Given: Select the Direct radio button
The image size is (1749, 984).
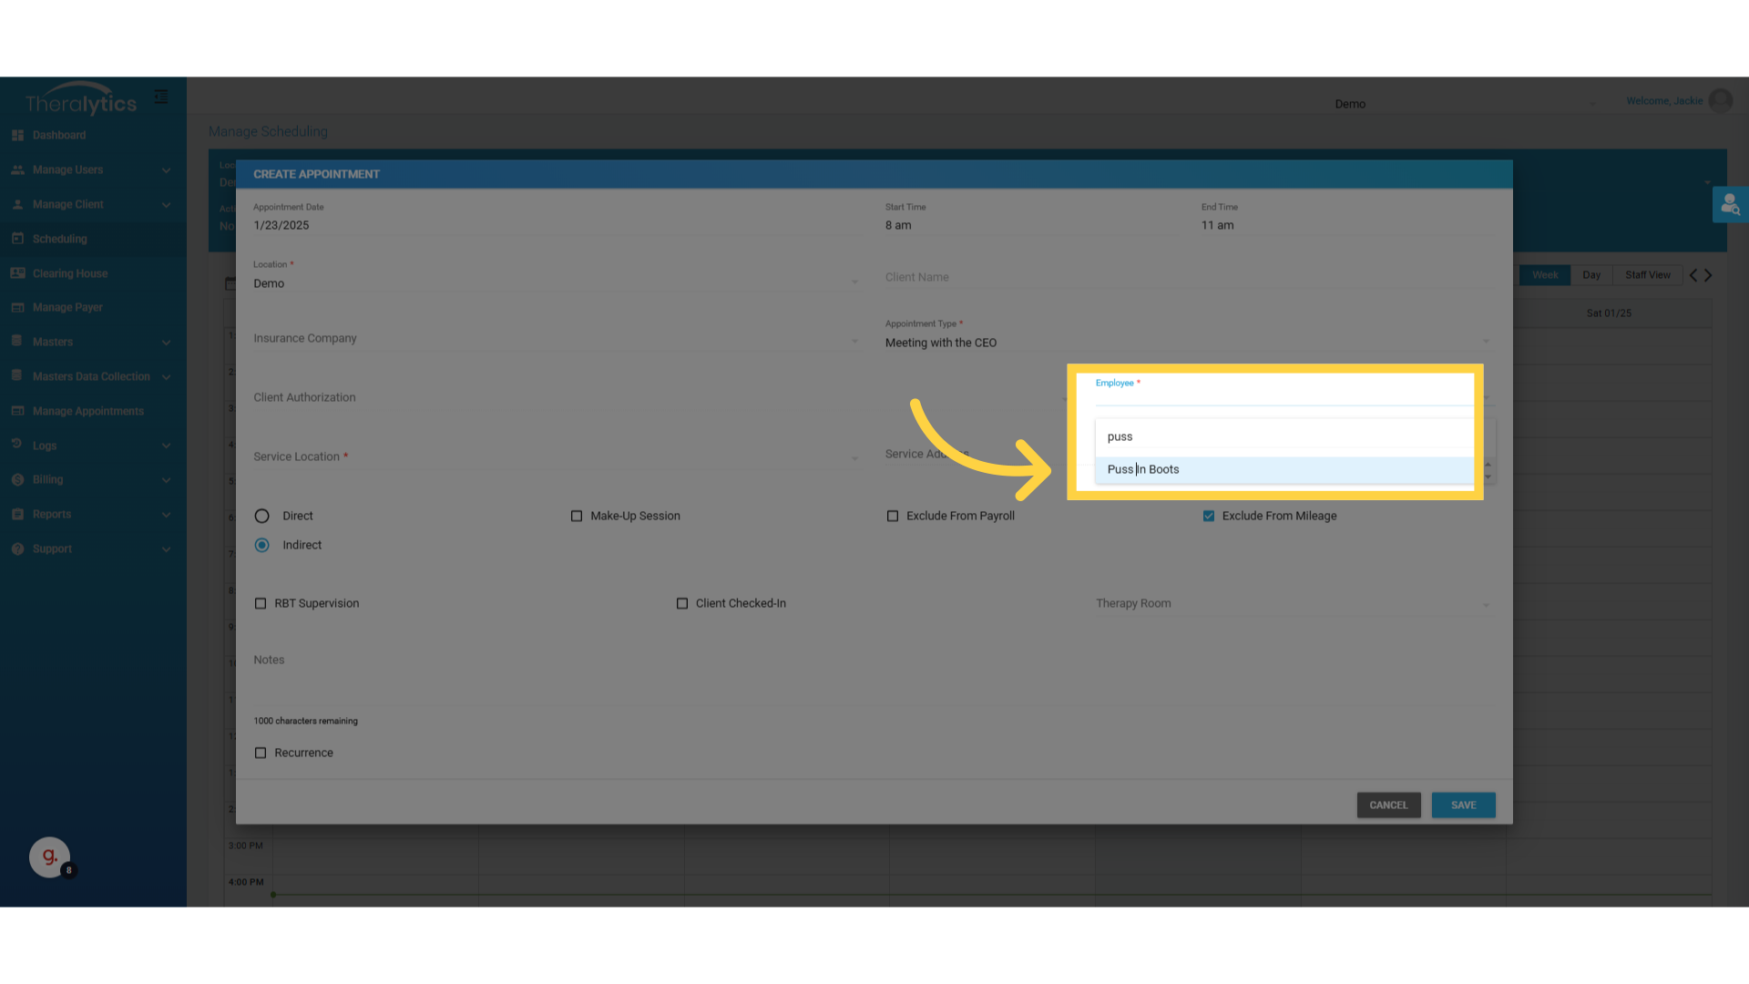Looking at the screenshot, I should click(262, 516).
